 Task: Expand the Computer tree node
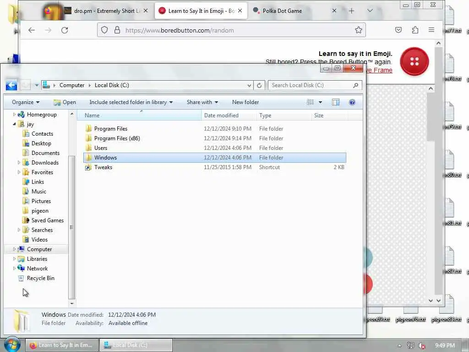coord(14,249)
